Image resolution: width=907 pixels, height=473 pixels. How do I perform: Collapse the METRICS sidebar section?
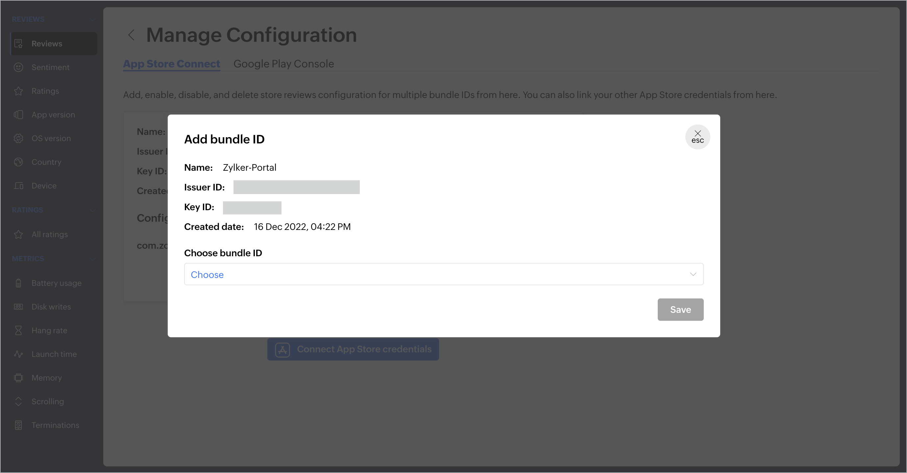(93, 259)
